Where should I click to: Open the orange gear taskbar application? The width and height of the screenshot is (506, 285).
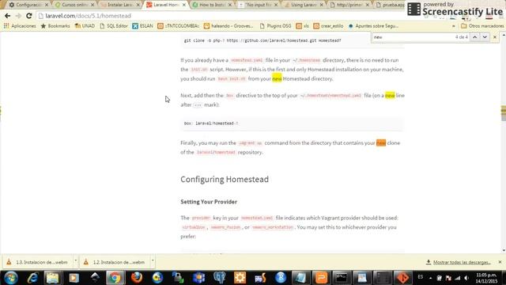point(240,278)
